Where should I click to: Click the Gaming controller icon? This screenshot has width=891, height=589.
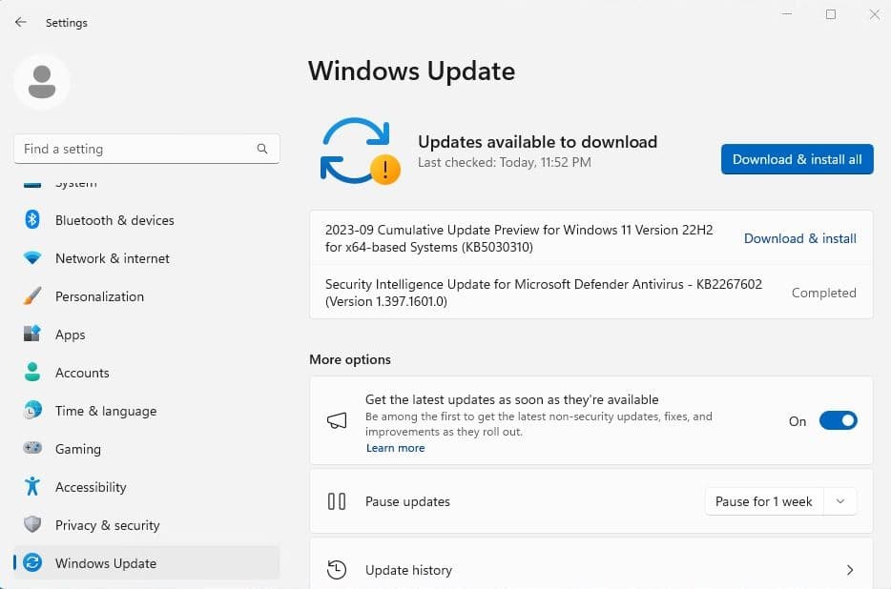[32, 449]
